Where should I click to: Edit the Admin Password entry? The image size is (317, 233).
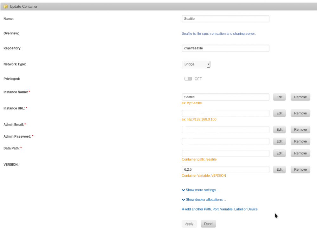pyautogui.click(x=279, y=141)
